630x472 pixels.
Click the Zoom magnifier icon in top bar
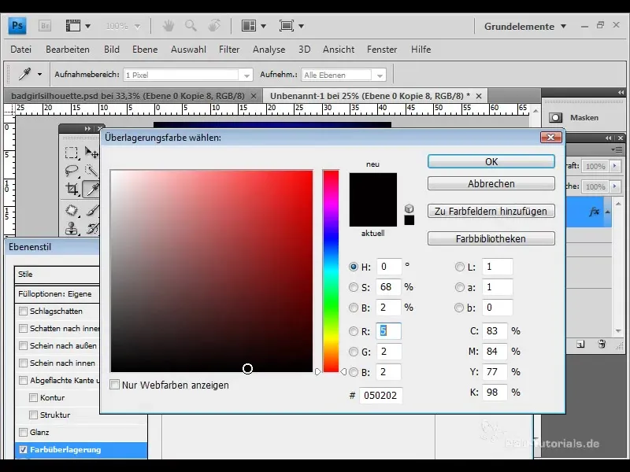tap(191, 26)
